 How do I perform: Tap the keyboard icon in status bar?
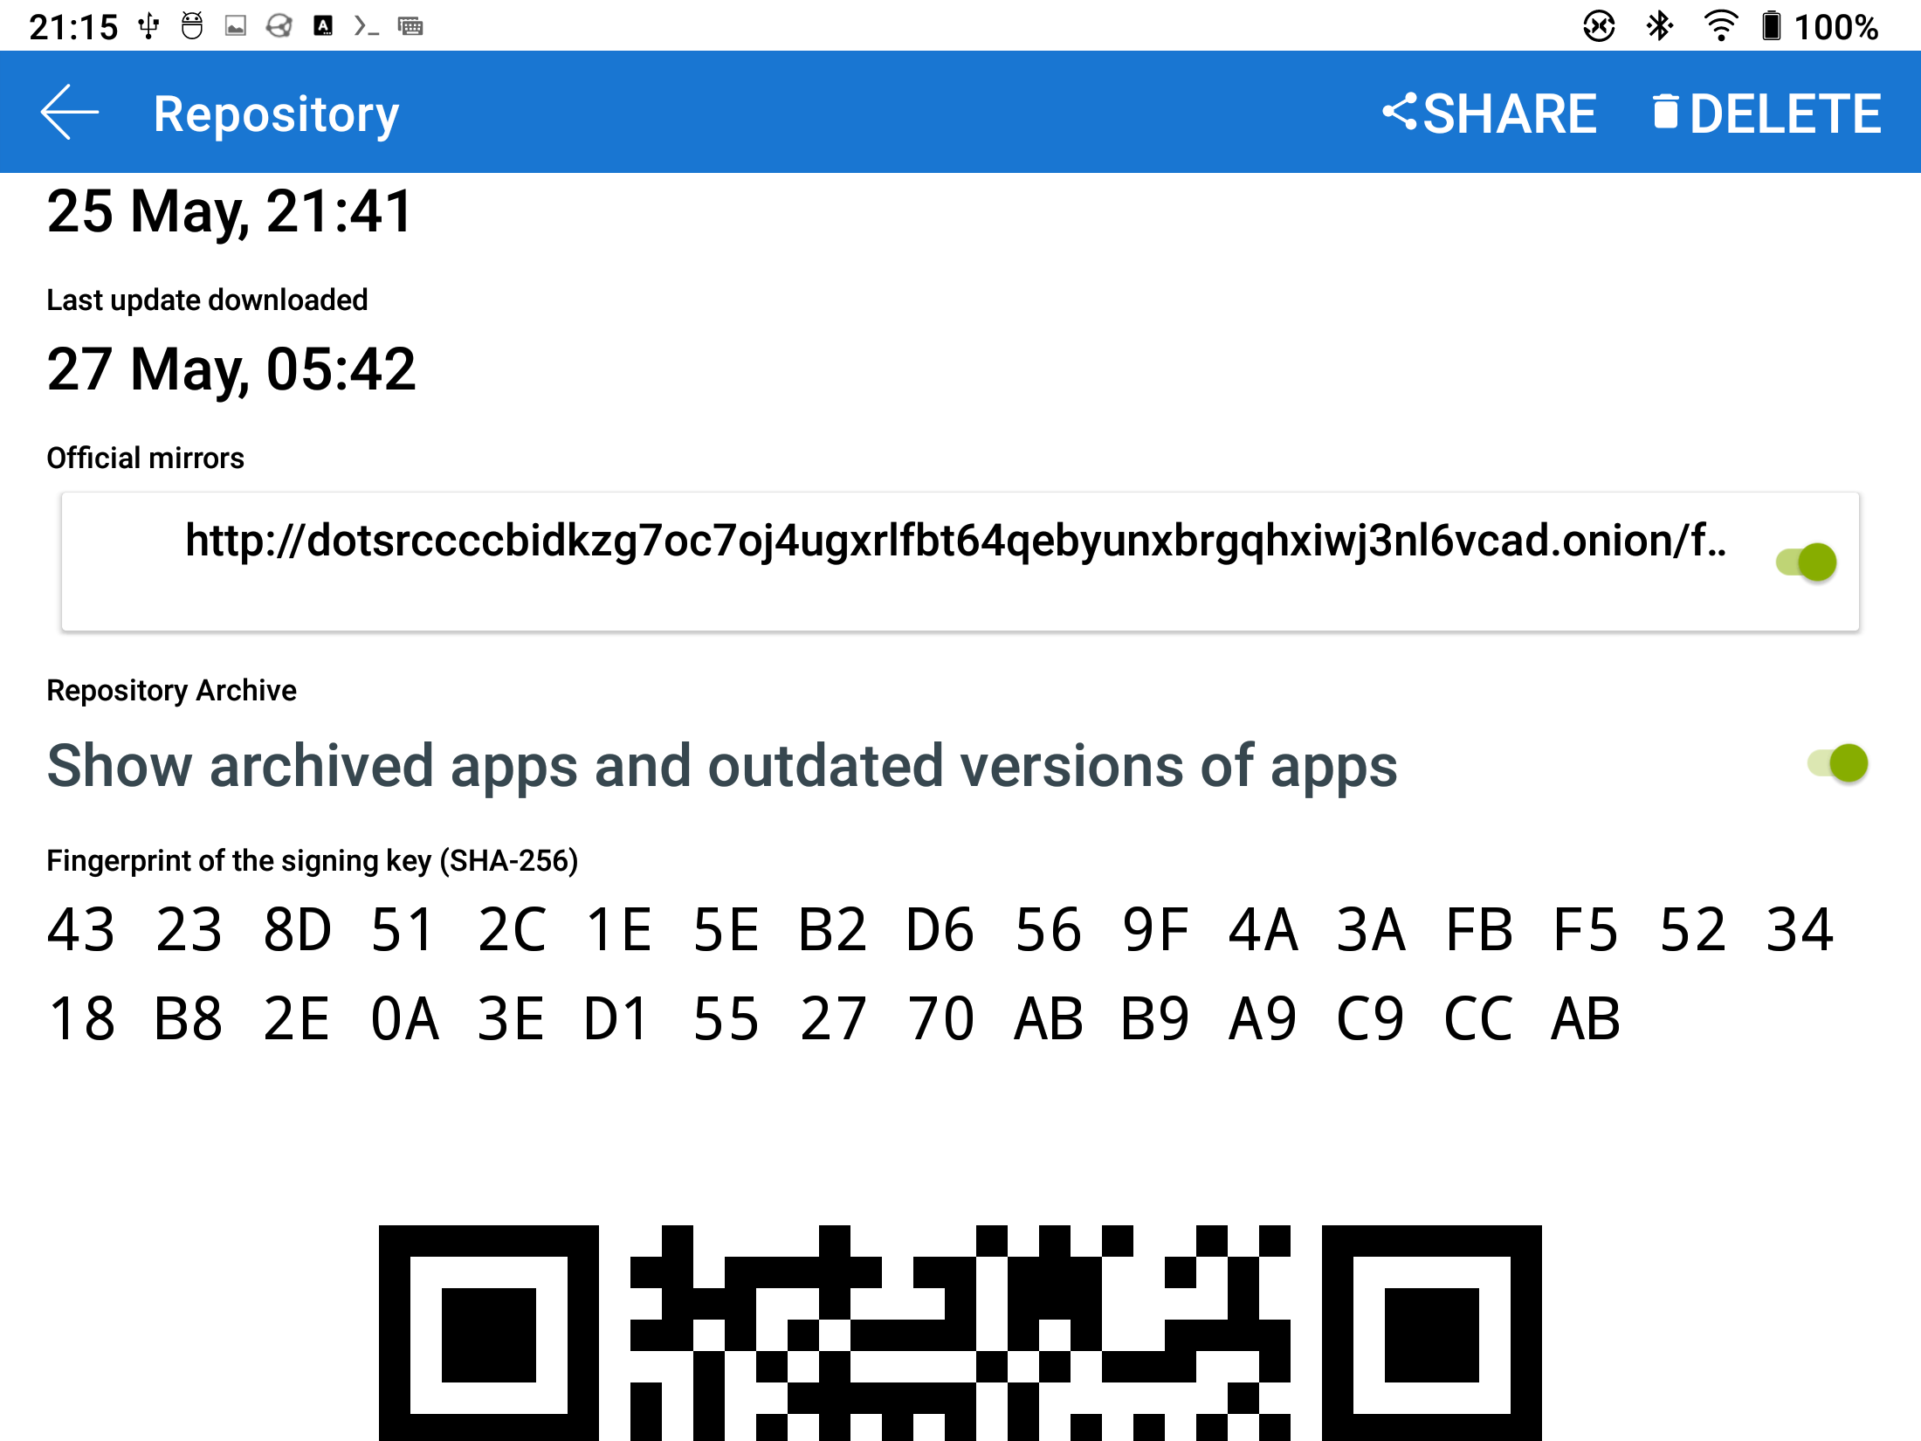(410, 26)
